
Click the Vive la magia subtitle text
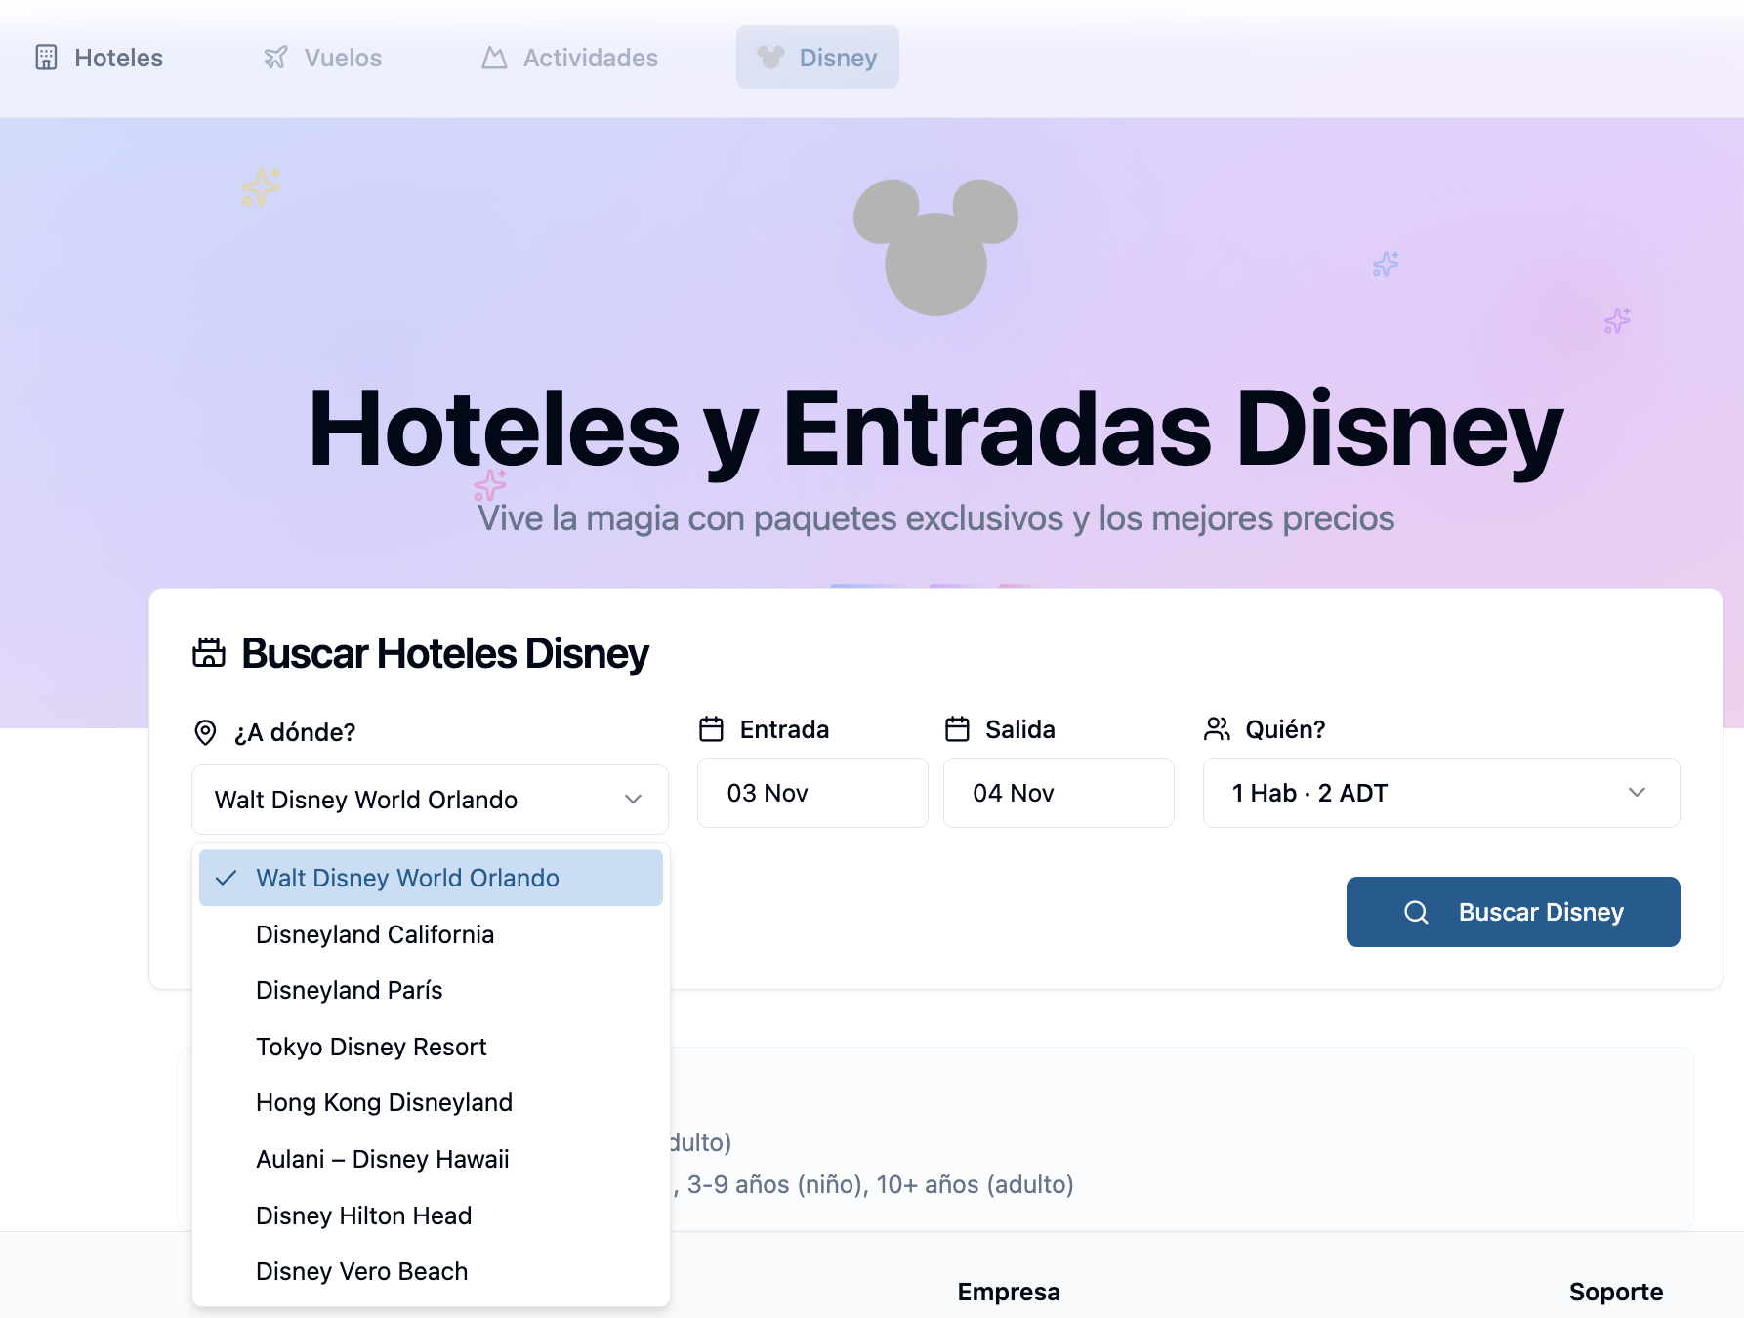tap(935, 518)
